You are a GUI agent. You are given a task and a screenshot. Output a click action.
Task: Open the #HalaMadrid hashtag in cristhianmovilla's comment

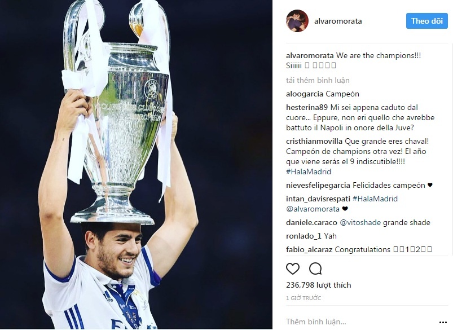[309, 171]
